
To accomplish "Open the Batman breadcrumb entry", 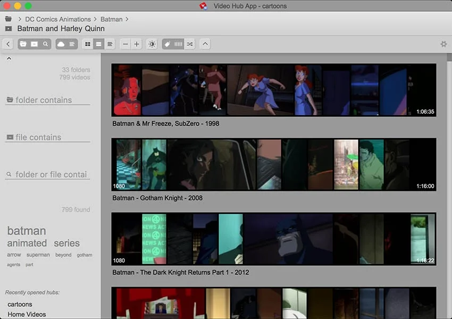I will click(112, 19).
